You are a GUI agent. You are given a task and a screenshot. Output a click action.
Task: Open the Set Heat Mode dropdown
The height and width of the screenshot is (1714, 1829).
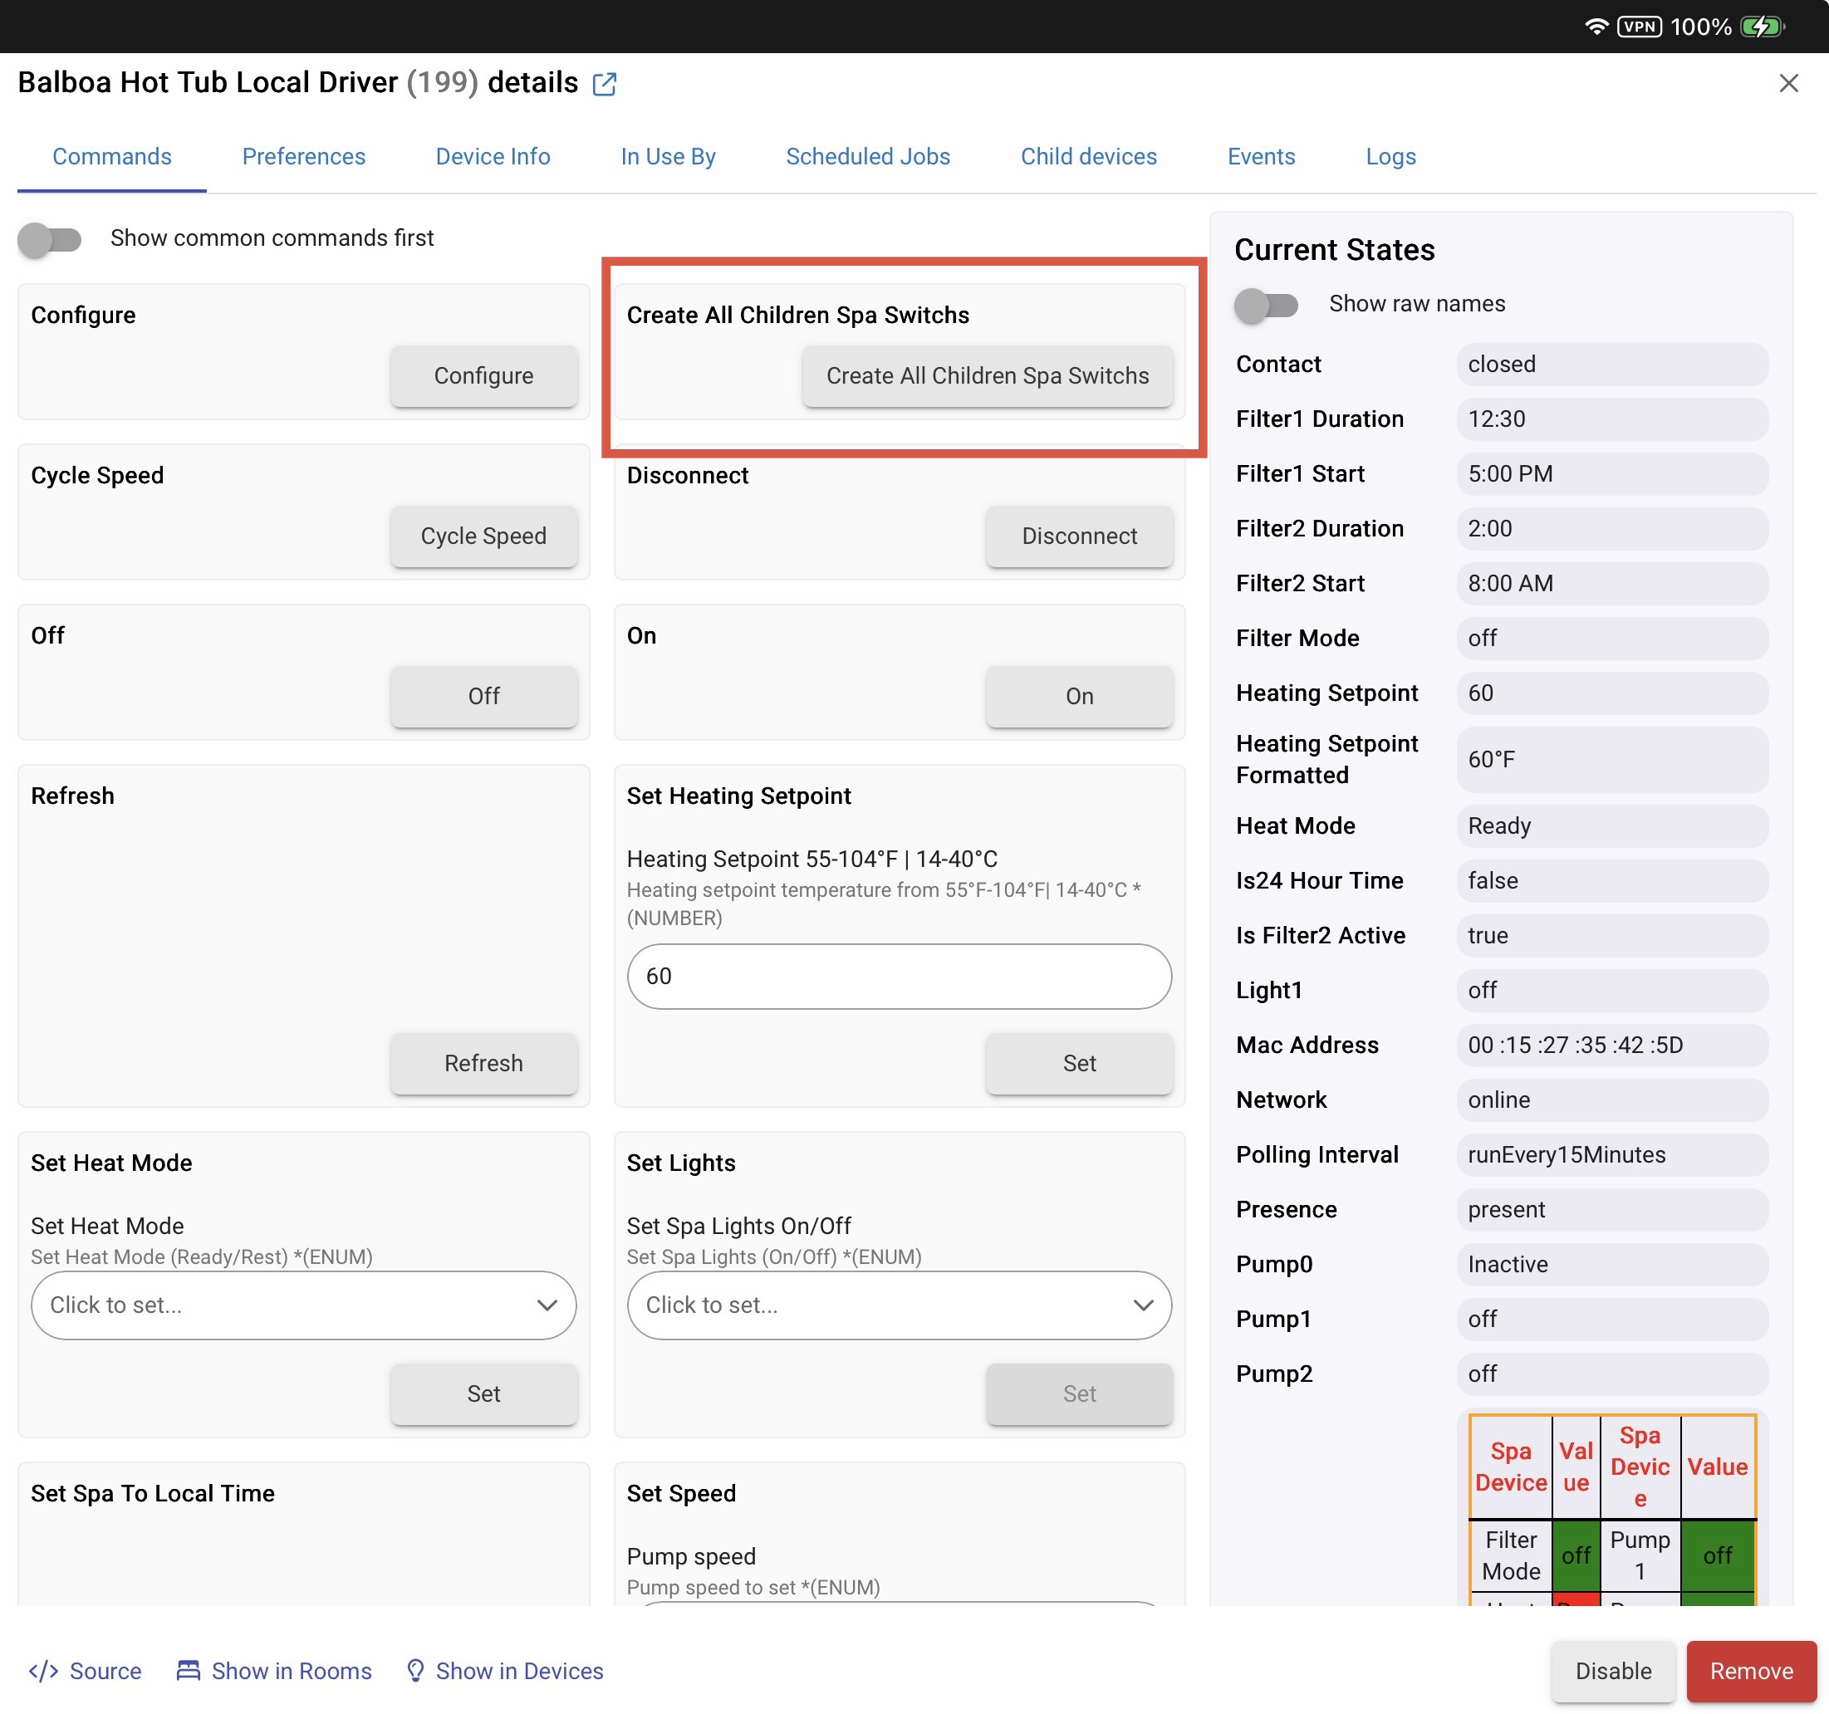(x=302, y=1305)
